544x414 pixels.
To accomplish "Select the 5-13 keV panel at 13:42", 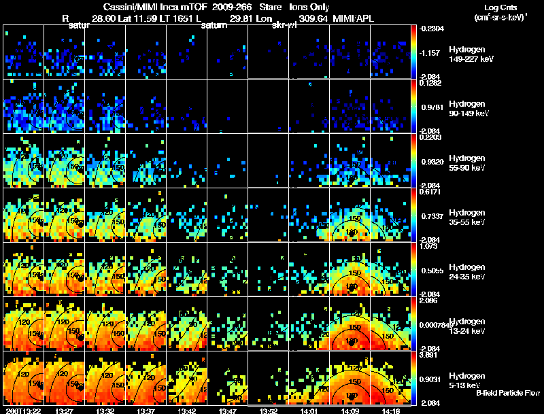I will click(186, 378).
